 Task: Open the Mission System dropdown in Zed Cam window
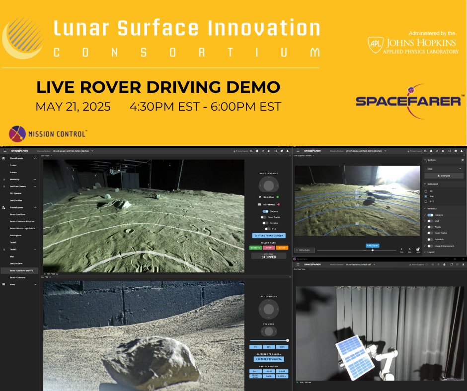pos(360,264)
